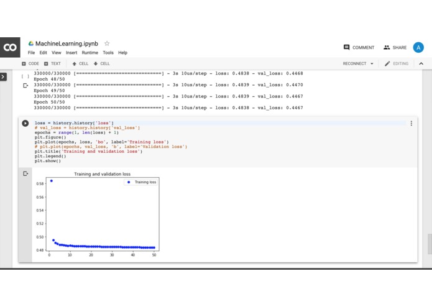Rename notebook title MachineLearning.ipynb
This screenshot has height=307, width=432.
[67, 44]
